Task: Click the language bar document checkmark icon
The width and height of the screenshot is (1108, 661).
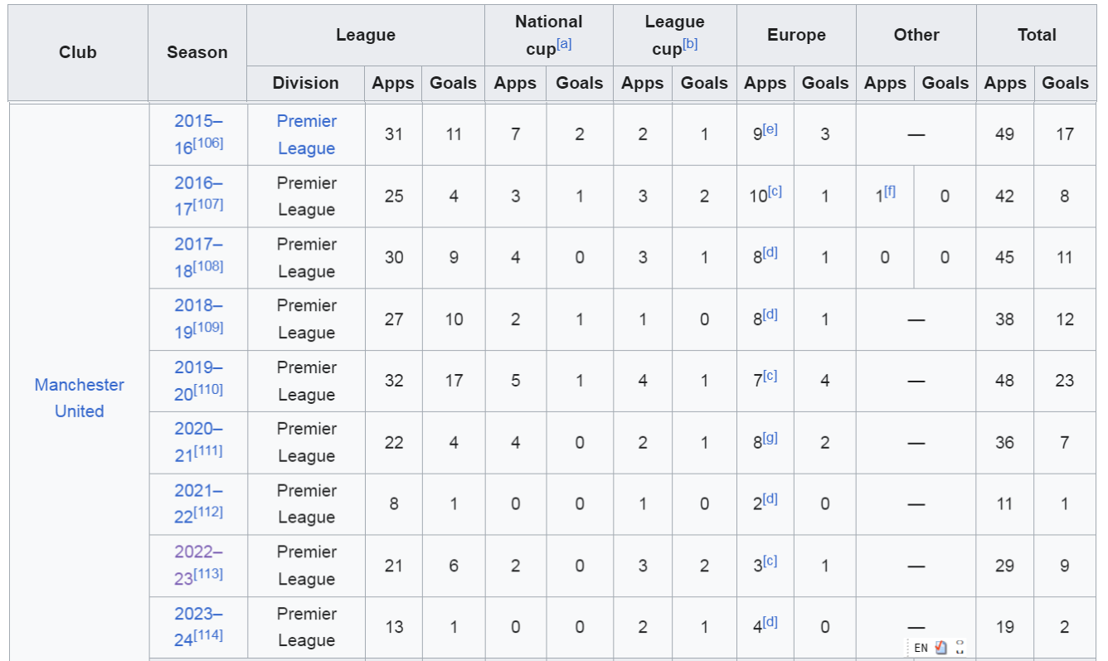Action: 941,648
